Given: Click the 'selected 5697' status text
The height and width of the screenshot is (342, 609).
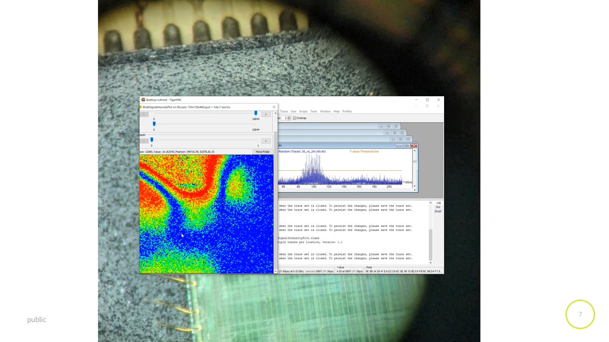Looking at the screenshot, I should [320, 271].
